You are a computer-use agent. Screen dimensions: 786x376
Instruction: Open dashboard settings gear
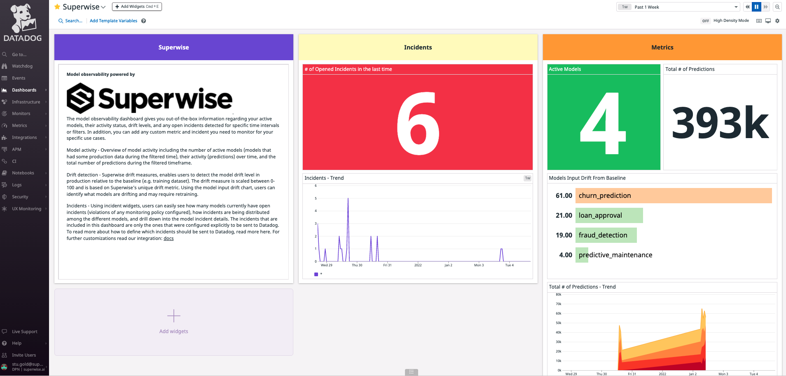(777, 21)
